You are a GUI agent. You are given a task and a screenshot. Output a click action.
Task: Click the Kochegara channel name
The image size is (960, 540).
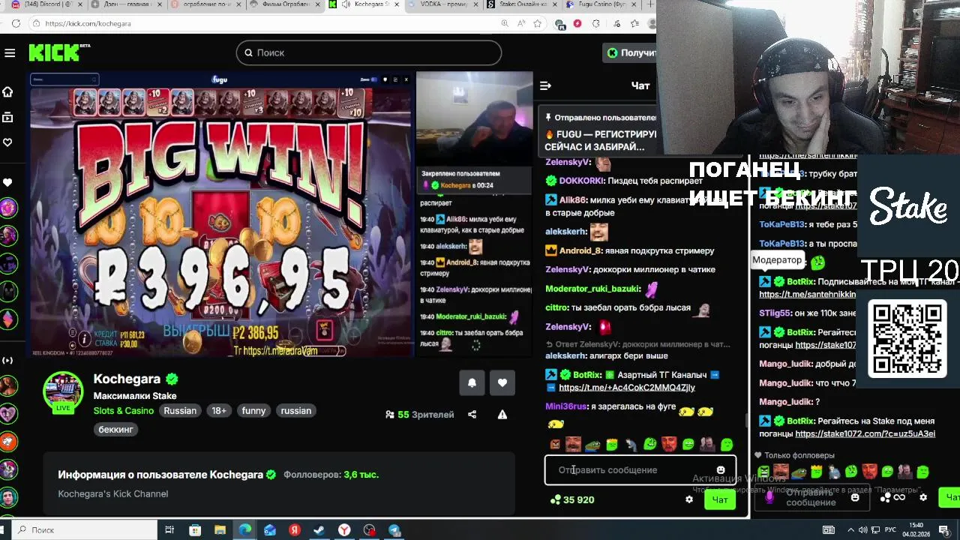tap(127, 379)
